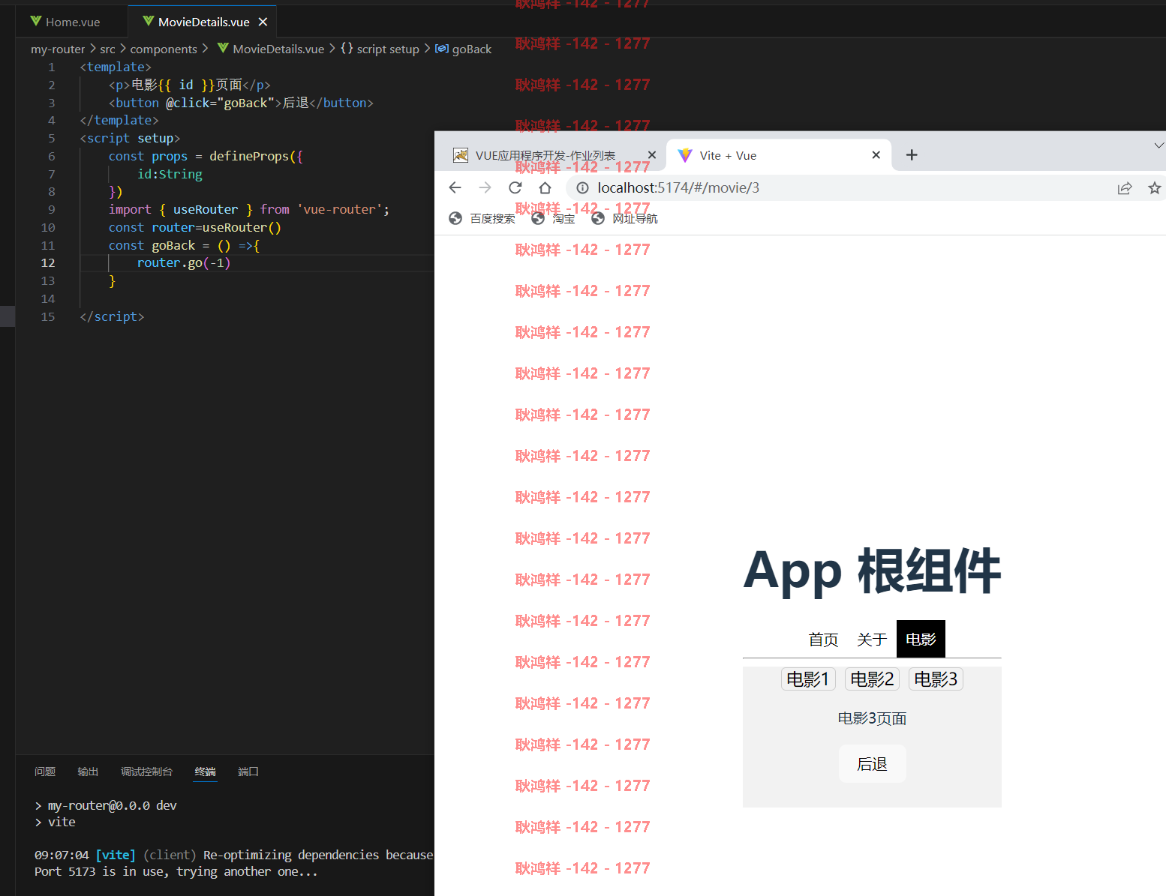Select the MovieDetails.vue editor tab
The width and height of the screenshot is (1166, 896).
[x=203, y=22]
